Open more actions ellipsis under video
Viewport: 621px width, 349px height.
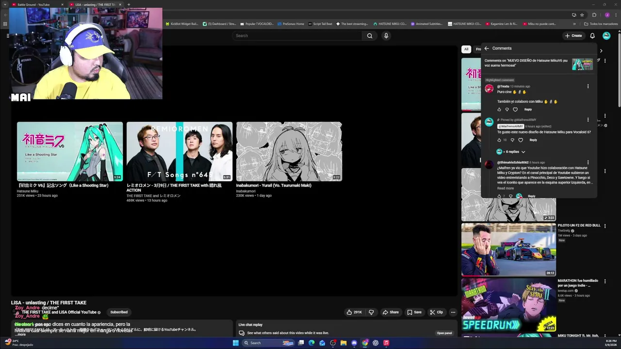(x=453, y=312)
